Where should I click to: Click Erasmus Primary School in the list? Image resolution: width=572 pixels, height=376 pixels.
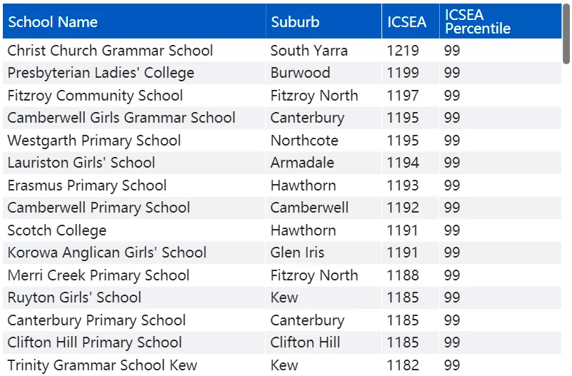87,186
